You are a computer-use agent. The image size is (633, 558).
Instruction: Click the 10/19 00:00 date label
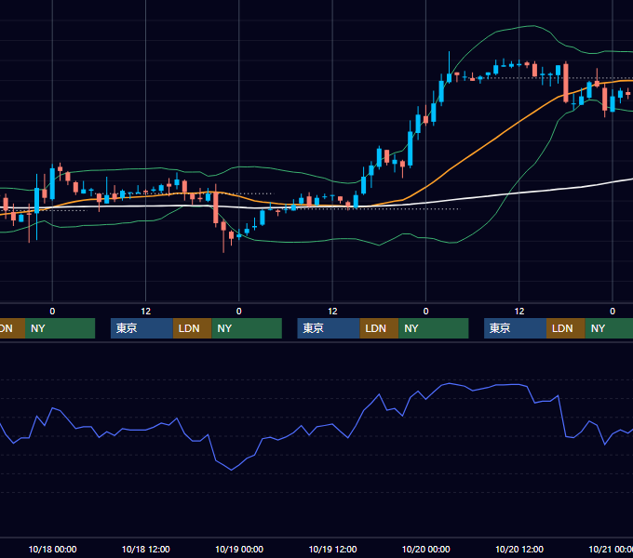pos(239,549)
